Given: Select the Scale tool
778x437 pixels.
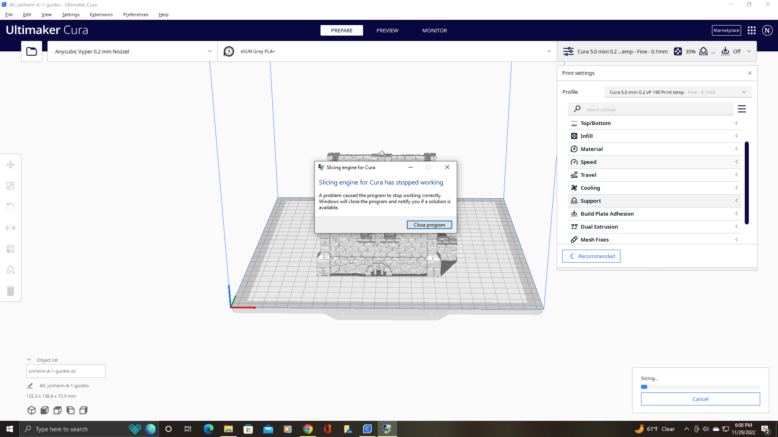Looking at the screenshot, I should tap(11, 186).
